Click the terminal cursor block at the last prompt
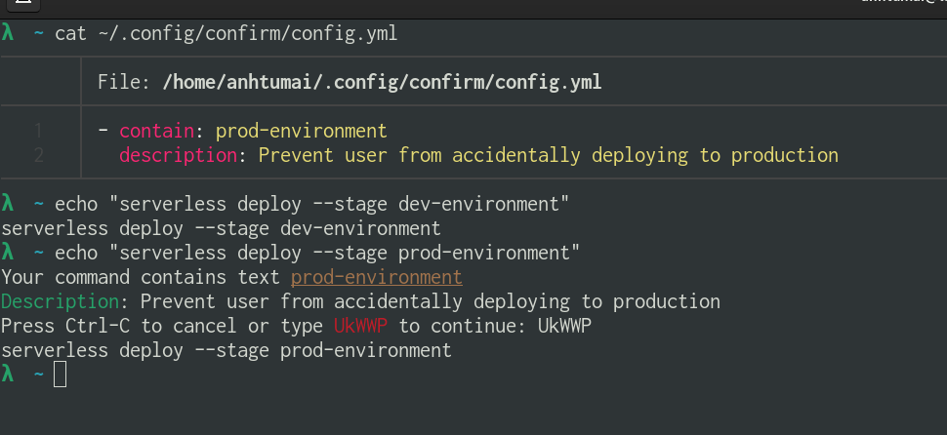This screenshot has height=435, width=947. pos(60,375)
